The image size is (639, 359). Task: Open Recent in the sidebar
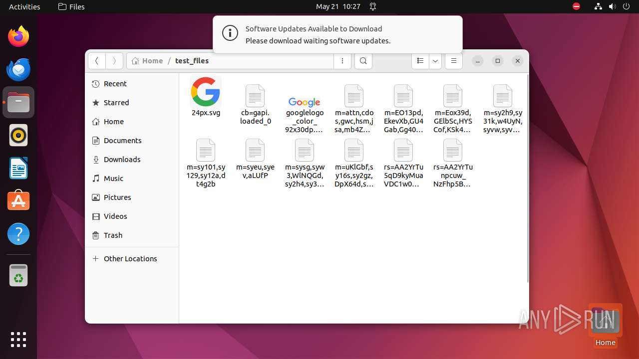click(132, 84)
